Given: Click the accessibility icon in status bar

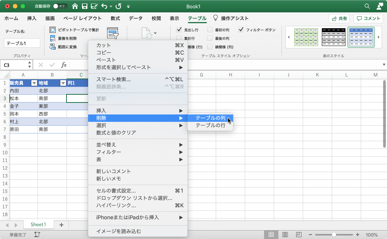Looking at the screenshot, I should (x=37, y=235).
